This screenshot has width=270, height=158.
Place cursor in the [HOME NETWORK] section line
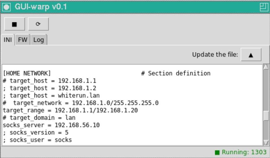tap(27, 73)
